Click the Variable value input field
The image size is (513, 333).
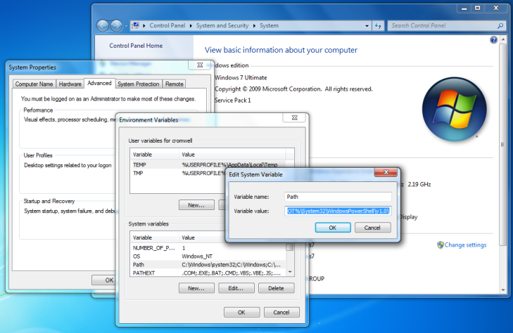pyautogui.click(x=338, y=211)
